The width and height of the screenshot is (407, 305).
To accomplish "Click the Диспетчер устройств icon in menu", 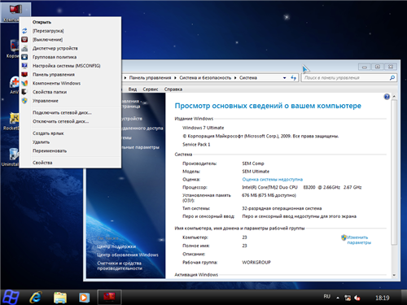I will [x=24, y=48].
